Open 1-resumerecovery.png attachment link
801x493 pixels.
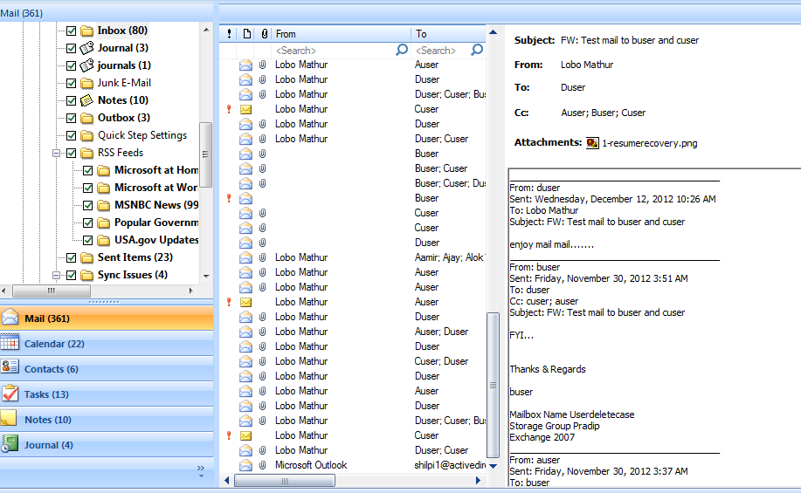pyautogui.click(x=649, y=143)
